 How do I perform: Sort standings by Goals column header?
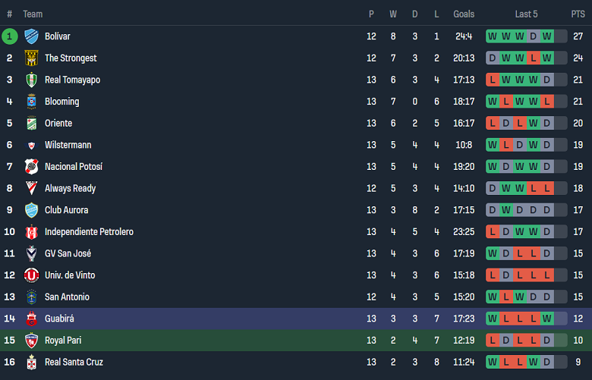pos(464,14)
